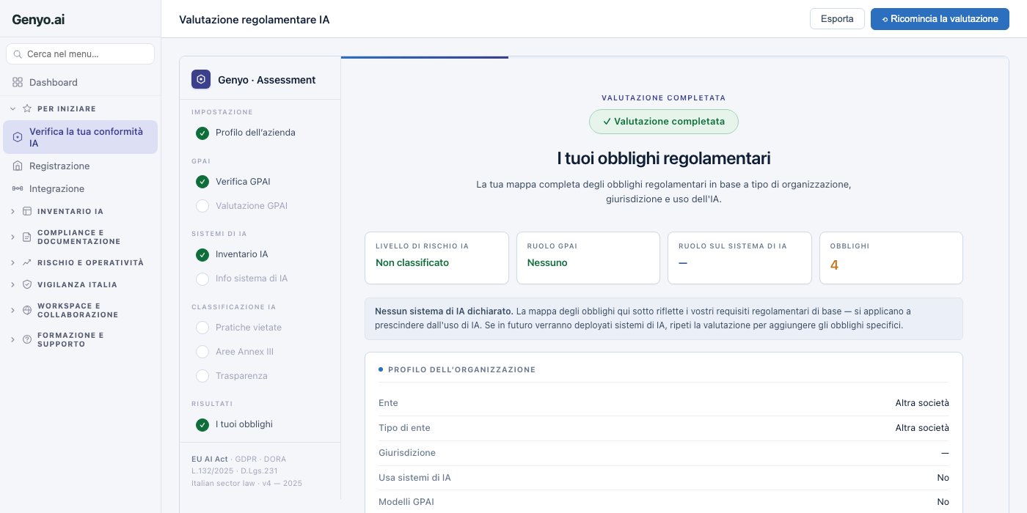Click the building icon beside Registrazione
Screen dimensions: 1027x513
18,166
